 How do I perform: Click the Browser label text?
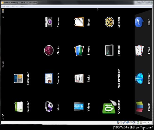tap(149, 79)
